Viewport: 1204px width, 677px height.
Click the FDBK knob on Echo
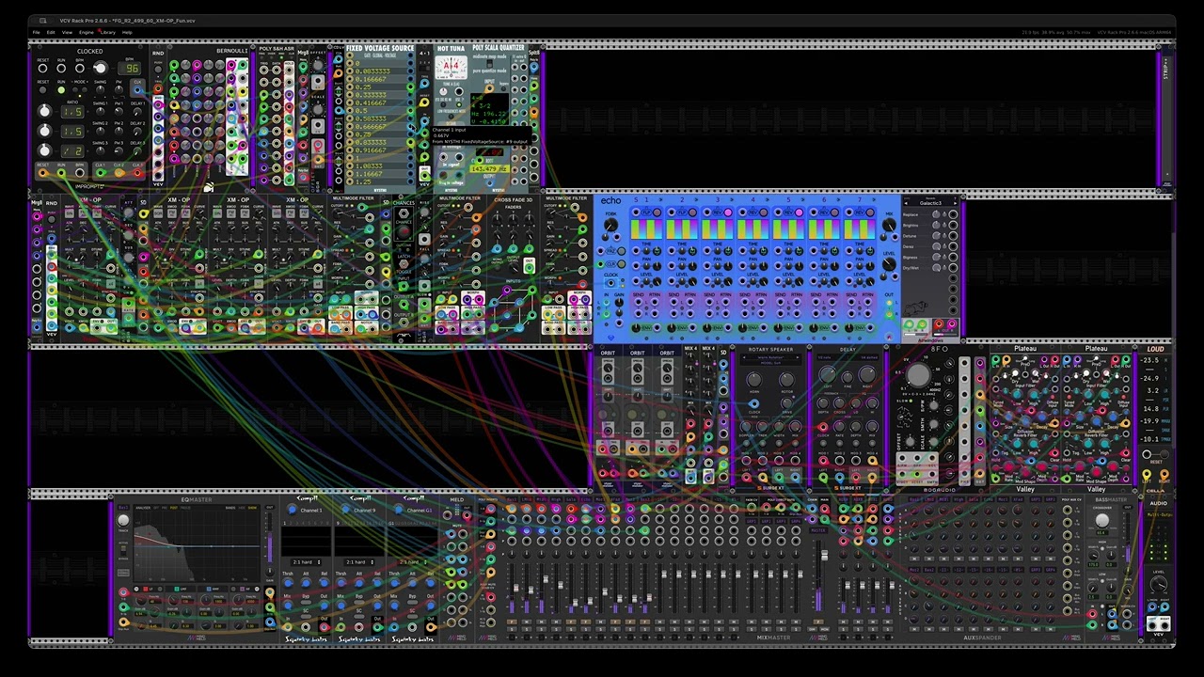pyautogui.click(x=611, y=227)
